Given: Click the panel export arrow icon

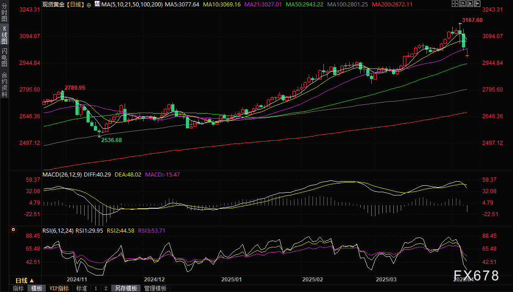Looking at the screenshot, I should point(477,4).
